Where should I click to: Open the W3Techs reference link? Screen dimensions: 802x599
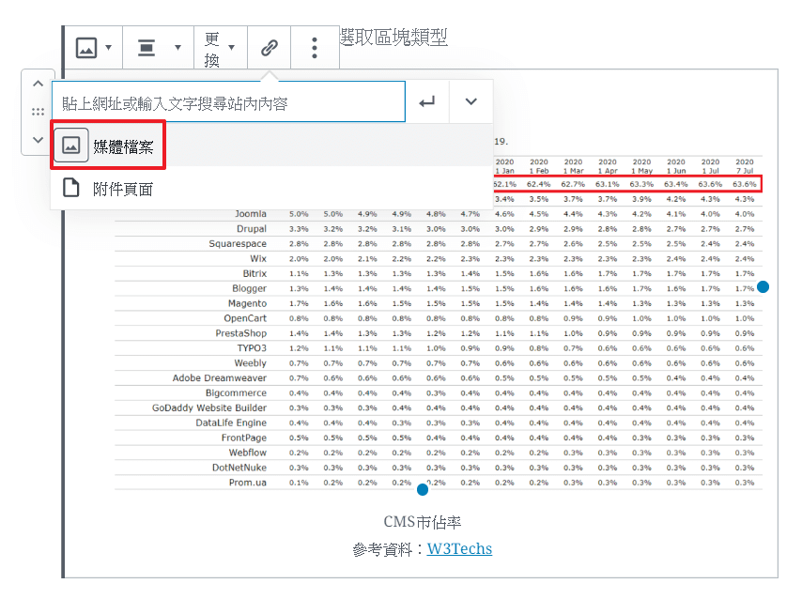[459, 549]
